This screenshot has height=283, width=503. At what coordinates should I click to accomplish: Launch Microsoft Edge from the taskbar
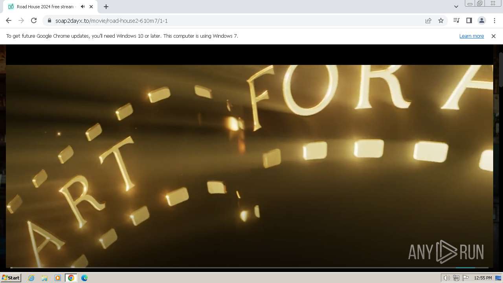tap(84, 278)
